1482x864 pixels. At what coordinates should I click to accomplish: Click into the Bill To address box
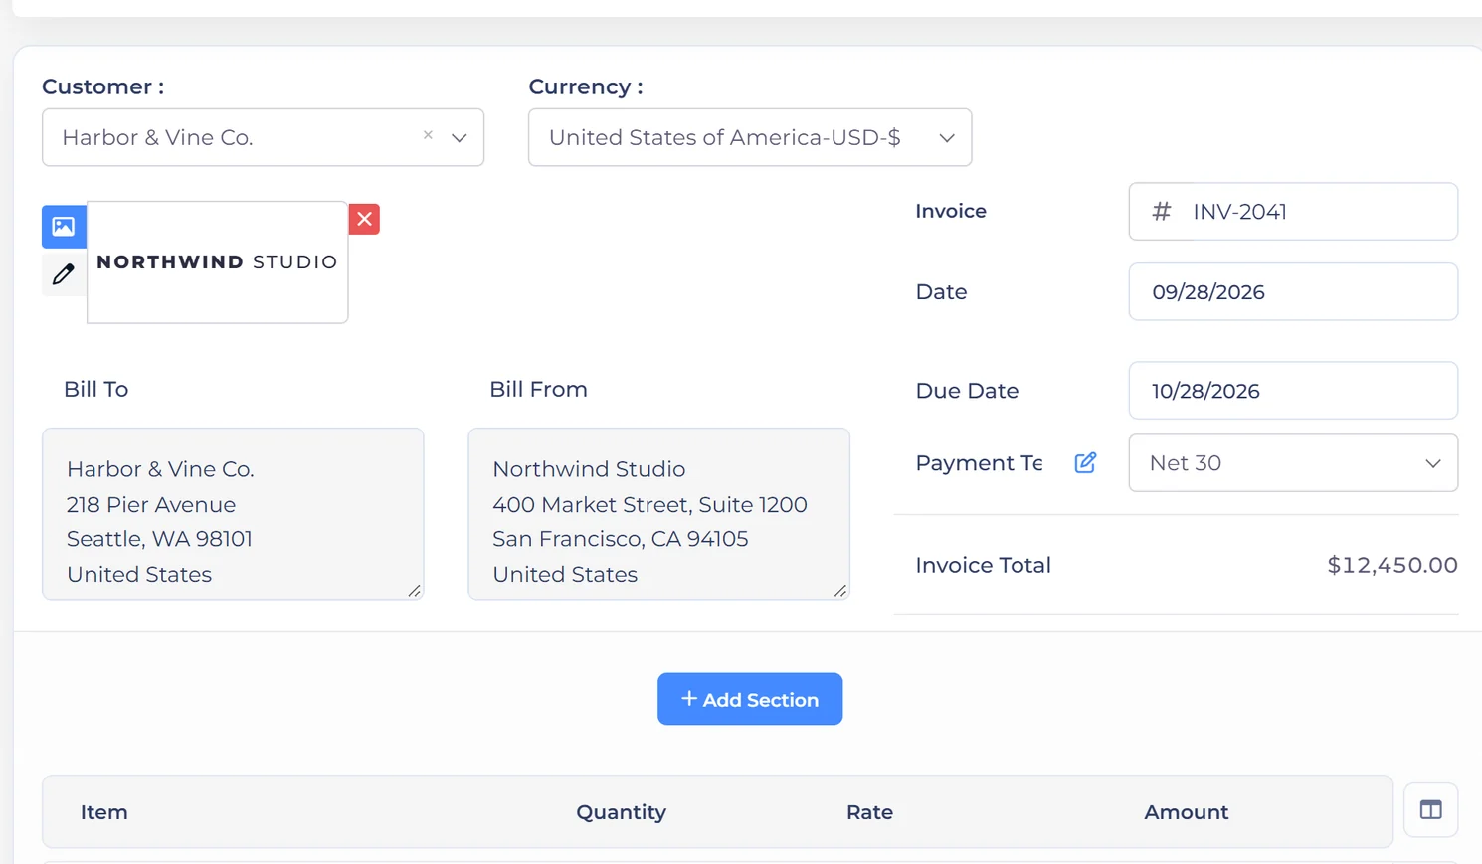point(233,514)
